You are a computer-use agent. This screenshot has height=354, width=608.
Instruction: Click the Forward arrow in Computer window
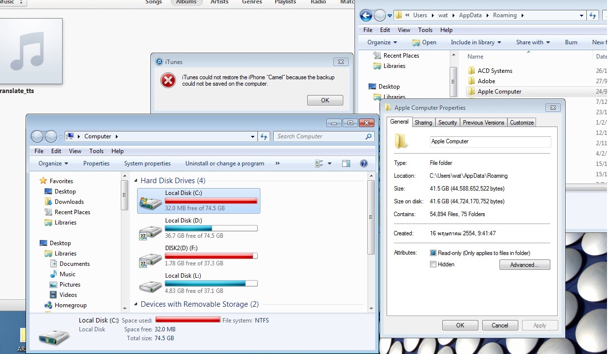click(x=51, y=136)
